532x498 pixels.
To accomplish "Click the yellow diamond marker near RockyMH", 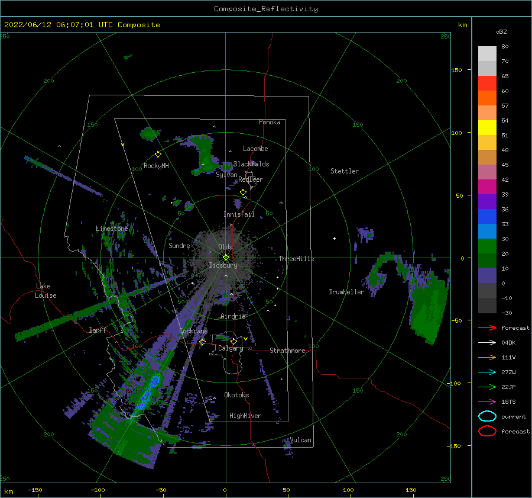I will [x=158, y=155].
